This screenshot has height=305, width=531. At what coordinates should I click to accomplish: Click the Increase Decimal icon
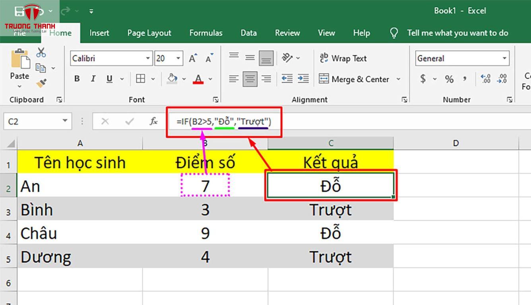(x=485, y=79)
